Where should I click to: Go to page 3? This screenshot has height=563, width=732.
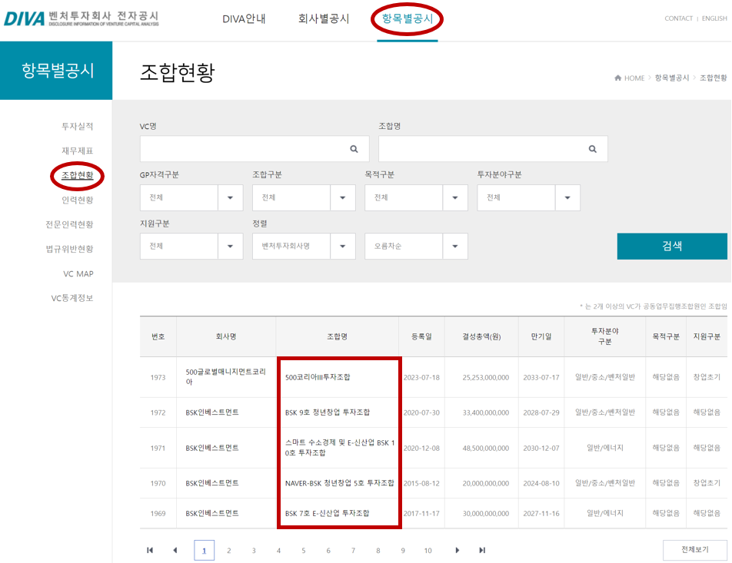tap(254, 551)
